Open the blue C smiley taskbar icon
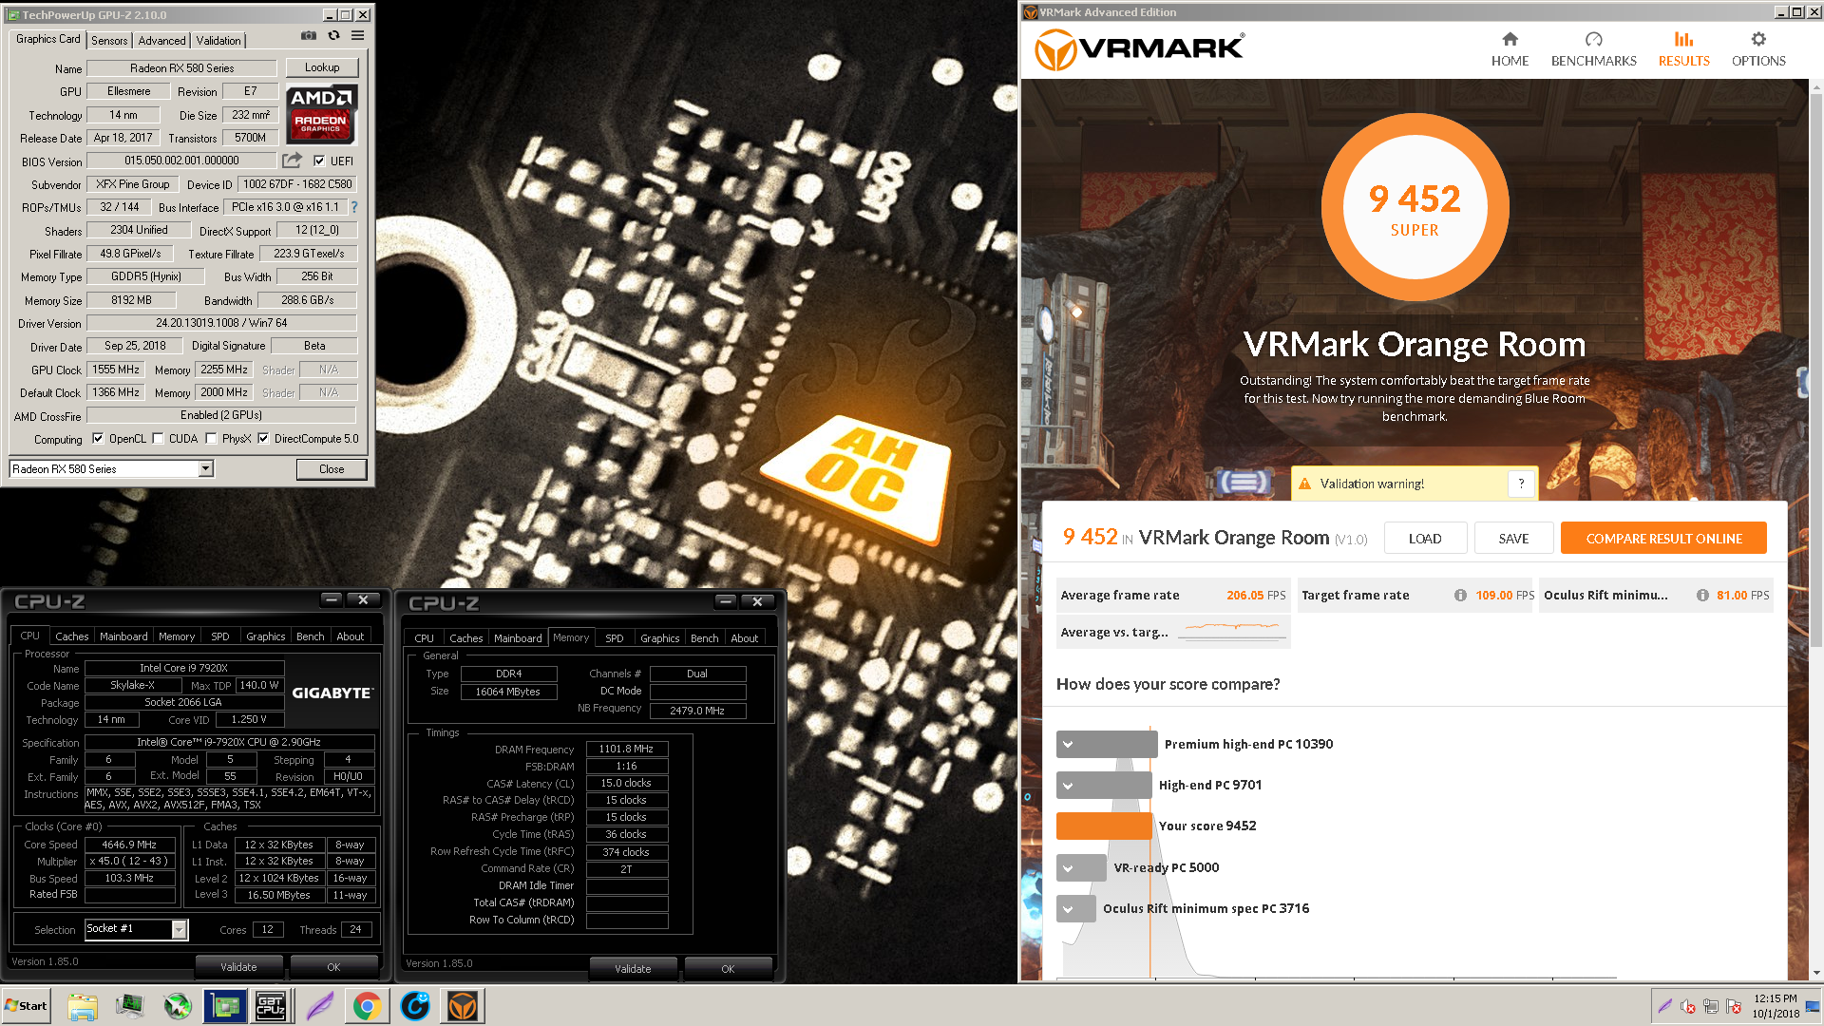This screenshot has width=1824, height=1026. (414, 1006)
